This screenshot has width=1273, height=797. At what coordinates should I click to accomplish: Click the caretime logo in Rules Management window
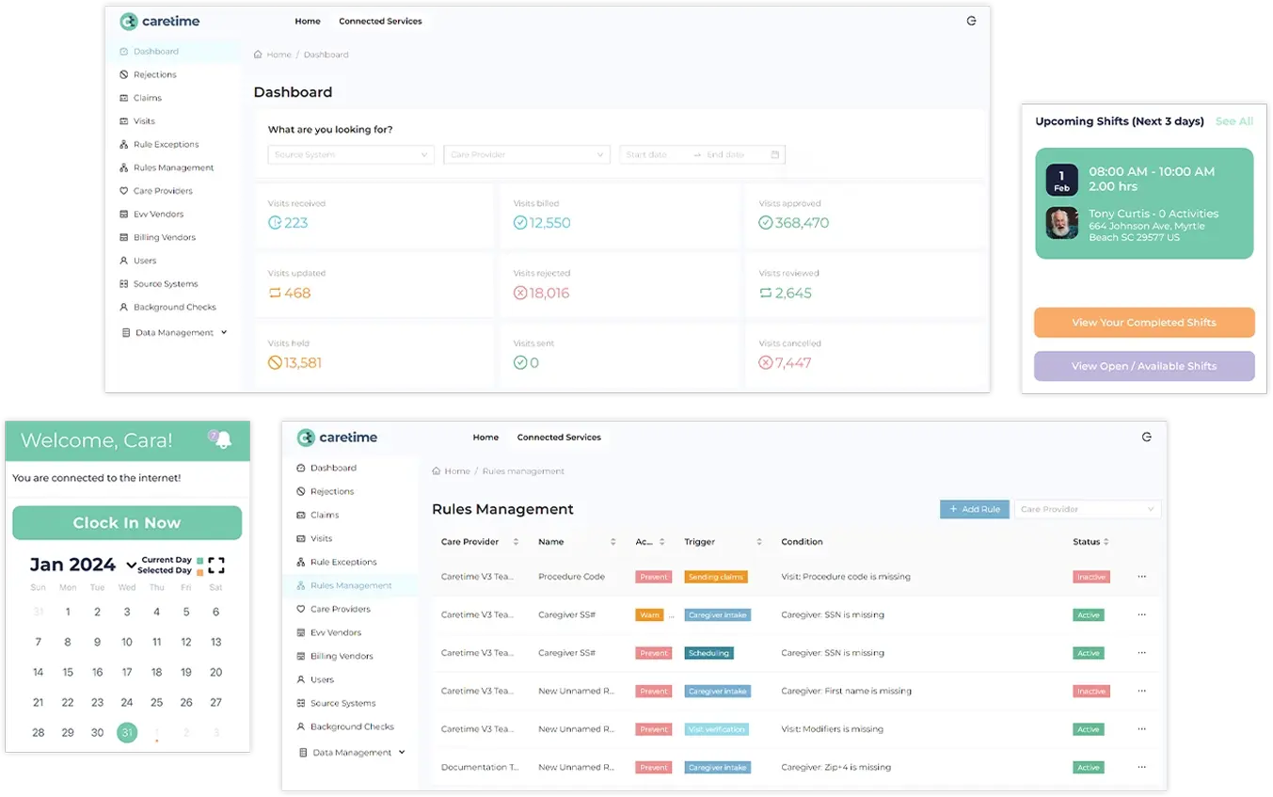pos(337,438)
